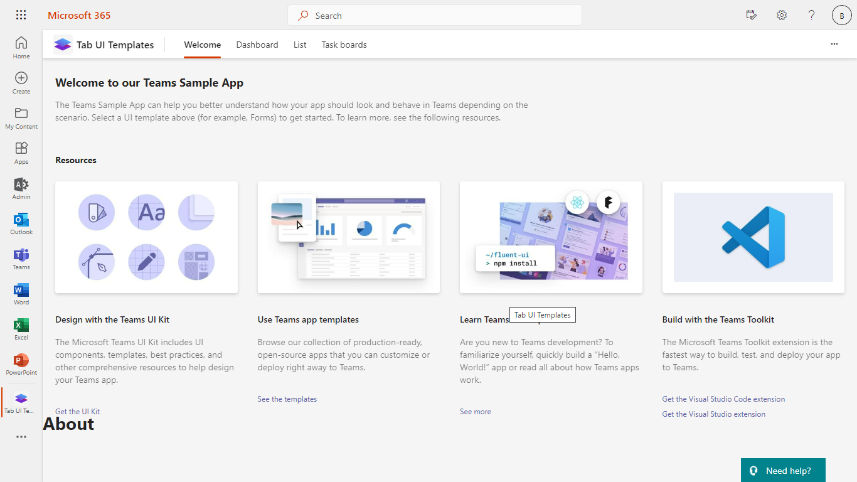Image resolution: width=857 pixels, height=482 pixels.
Task: Click the 'About' heading text
Action: [68, 424]
